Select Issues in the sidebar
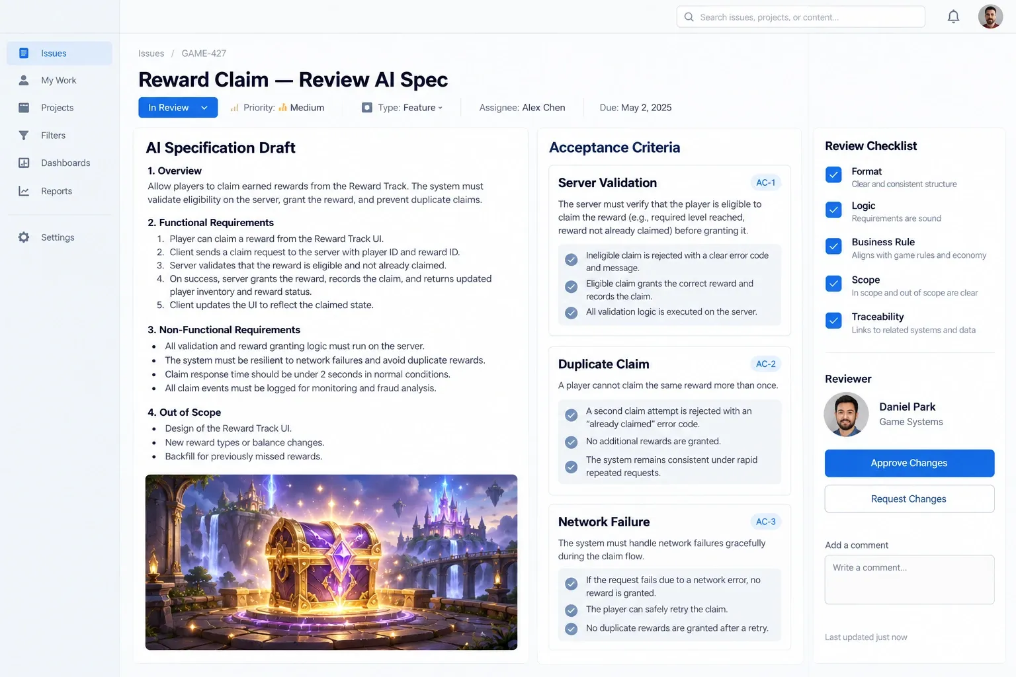This screenshot has height=677, width=1016. point(60,54)
